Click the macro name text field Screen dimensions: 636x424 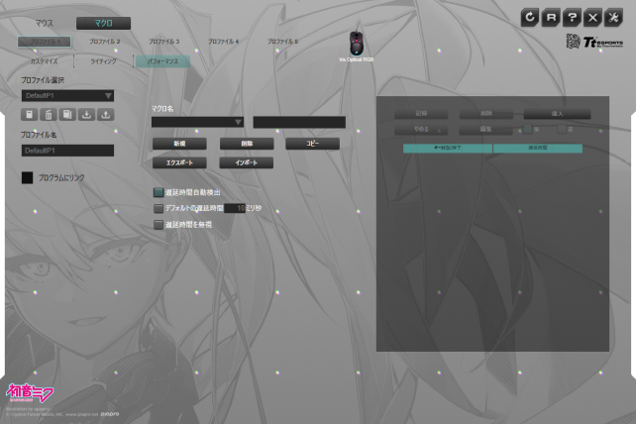coord(299,122)
